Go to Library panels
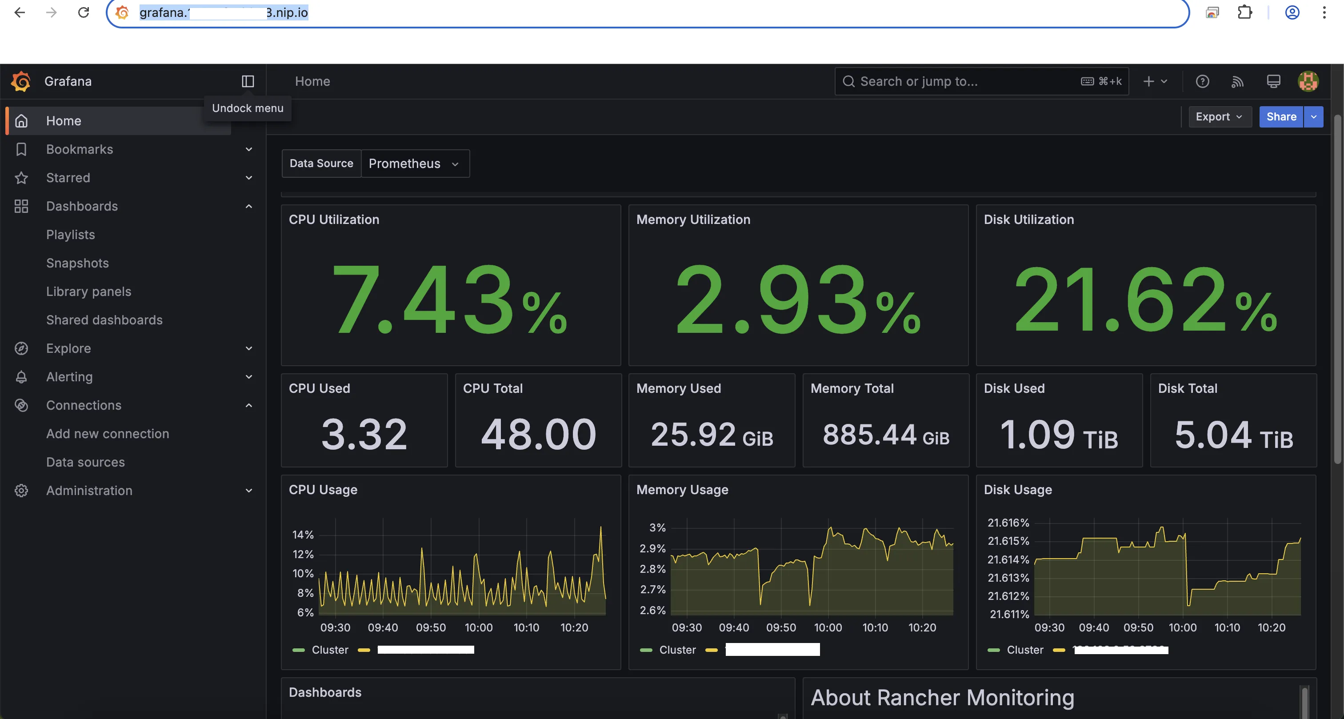The width and height of the screenshot is (1344, 719). [89, 291]
